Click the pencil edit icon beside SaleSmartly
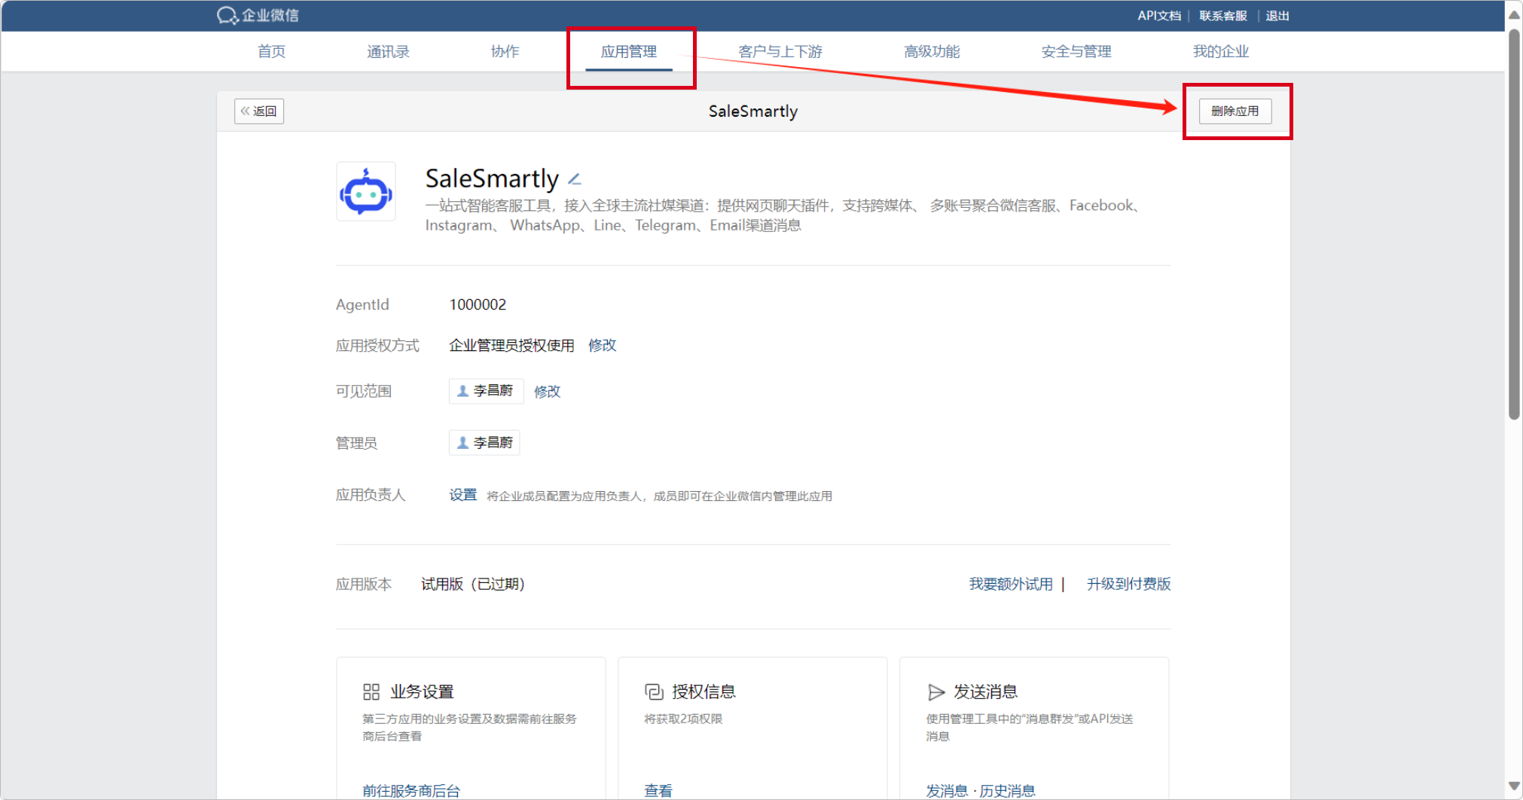 click(574, 179)
